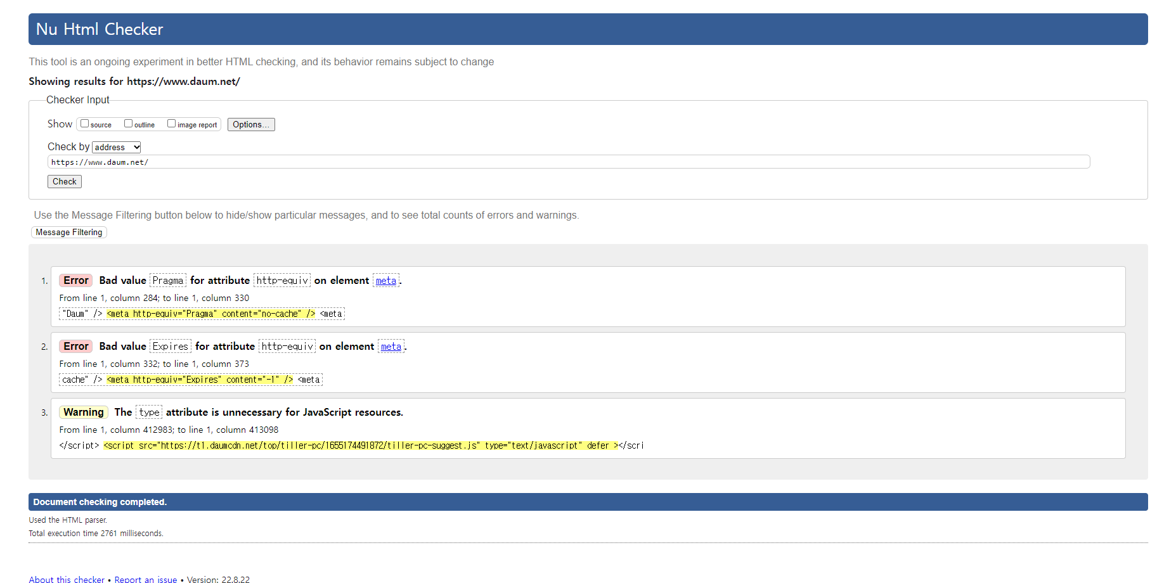1176x583 pixels.
Task: Enable the image report checkbox
Action: 171,124
